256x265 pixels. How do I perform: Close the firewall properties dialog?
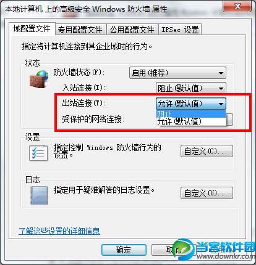click(x=237, y=7)
